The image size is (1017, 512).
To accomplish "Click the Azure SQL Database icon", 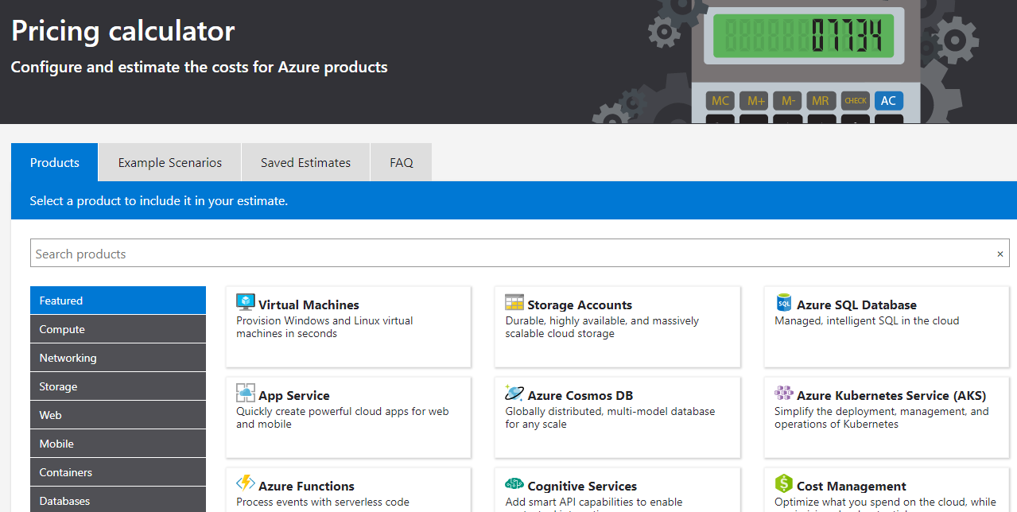I will point(784,302).
